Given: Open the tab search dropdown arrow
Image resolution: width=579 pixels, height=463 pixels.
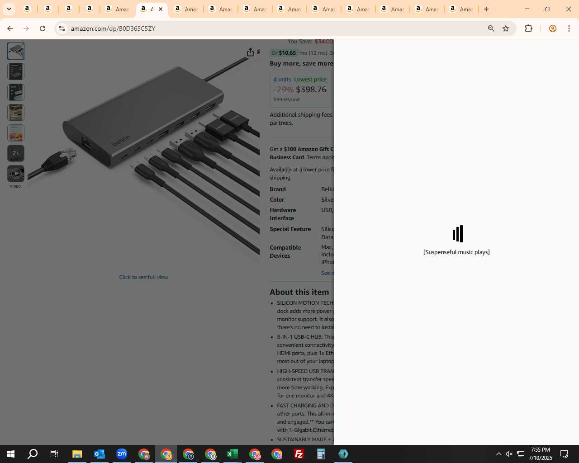Looking at the screenshot, I should pos(9,9).
